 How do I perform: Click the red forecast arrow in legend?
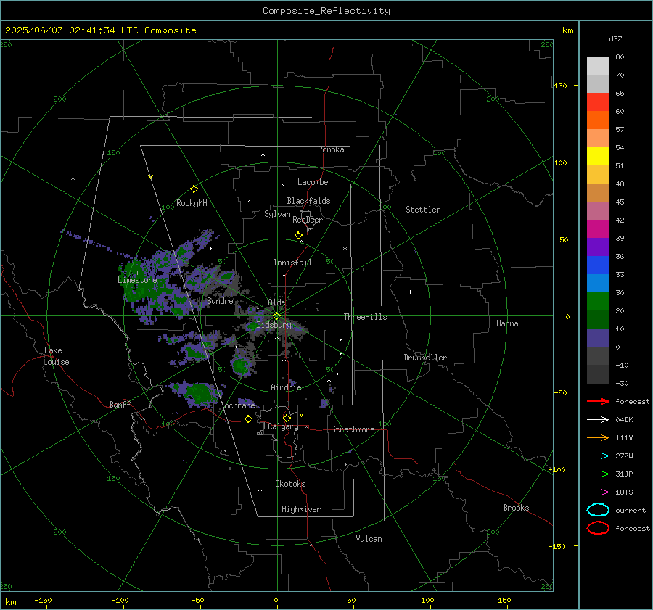pos(598,401)
